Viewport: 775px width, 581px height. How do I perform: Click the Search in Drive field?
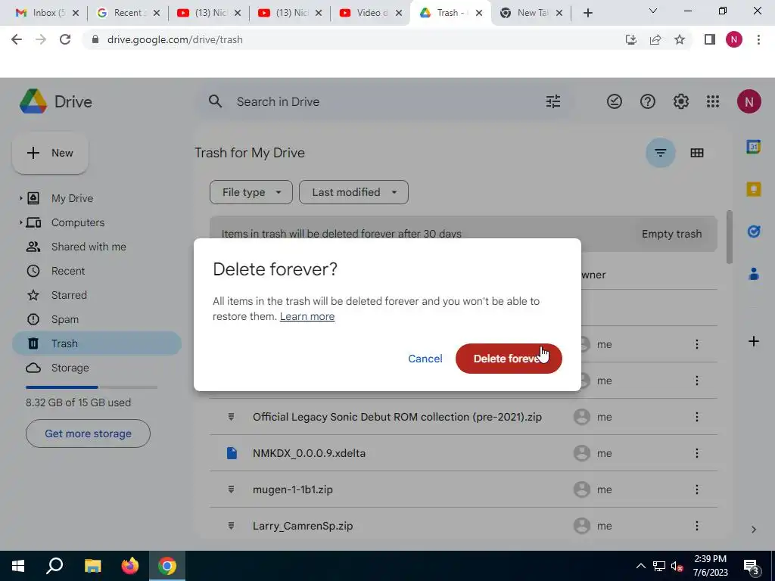pyautogui.click(x=383, y=102)
